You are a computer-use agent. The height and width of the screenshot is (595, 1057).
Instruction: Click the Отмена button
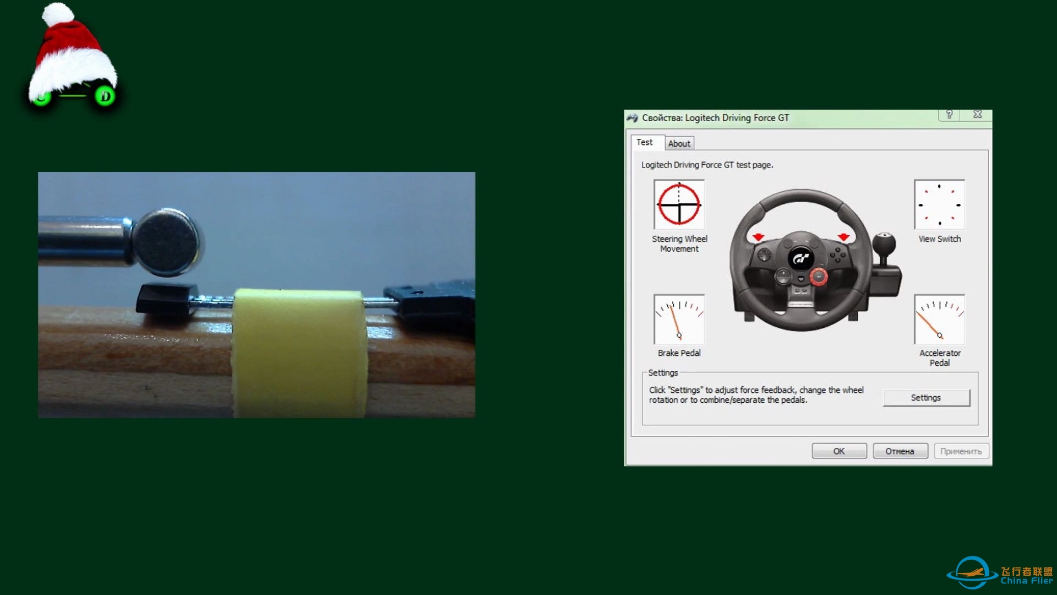[900, 451]
